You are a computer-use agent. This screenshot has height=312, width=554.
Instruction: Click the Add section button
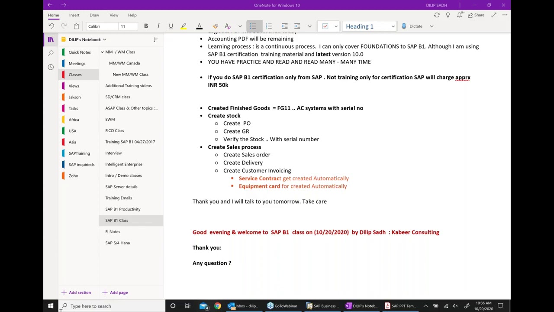pos(76,292)
